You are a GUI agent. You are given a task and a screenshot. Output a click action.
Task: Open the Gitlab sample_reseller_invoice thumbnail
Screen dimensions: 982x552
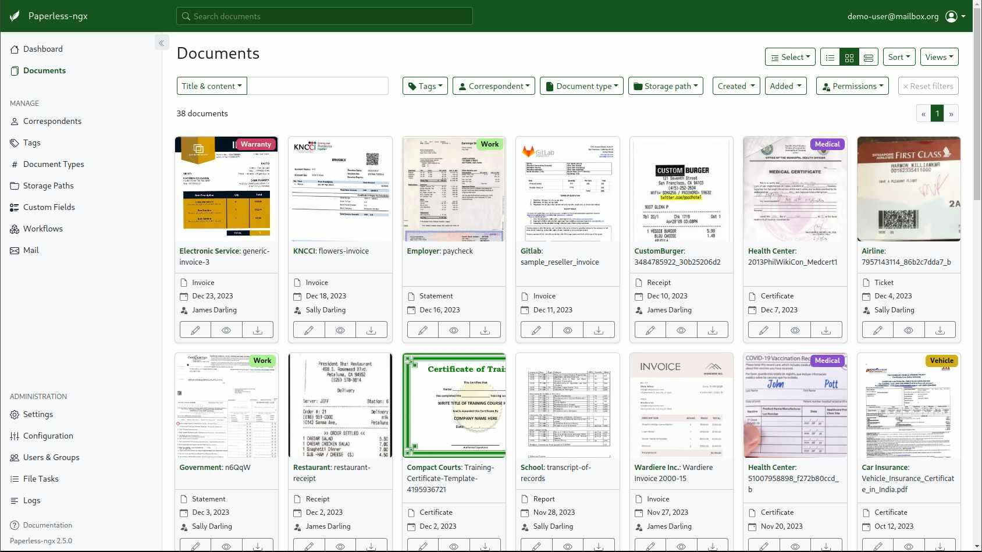coord(567,189)
